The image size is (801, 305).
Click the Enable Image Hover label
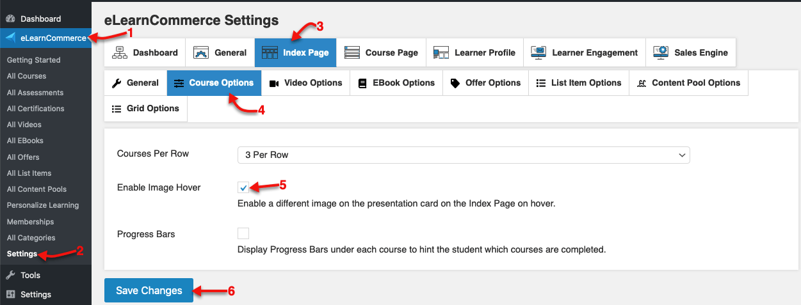pos(159,187)
